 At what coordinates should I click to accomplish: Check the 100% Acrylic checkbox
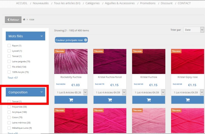(9, 72)
